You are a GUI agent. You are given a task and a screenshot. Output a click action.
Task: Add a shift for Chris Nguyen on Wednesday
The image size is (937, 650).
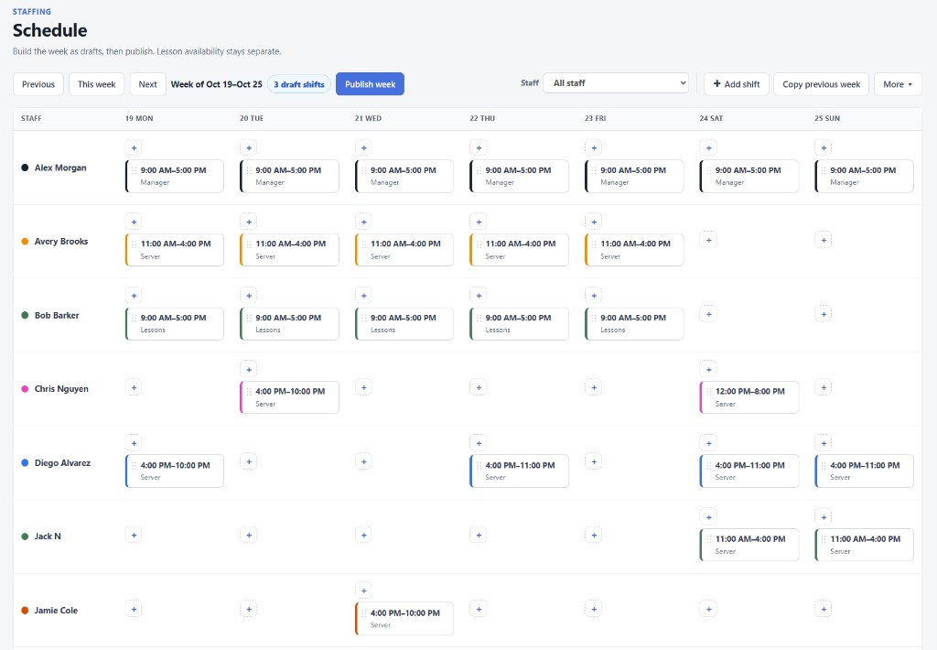tap(364, 387)
